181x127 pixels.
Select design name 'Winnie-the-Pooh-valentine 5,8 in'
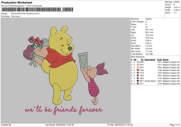(x=25, y=13)
